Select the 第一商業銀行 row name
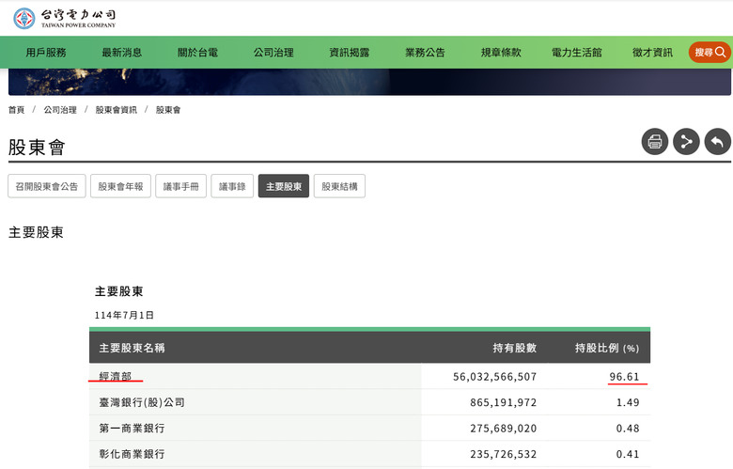733x469 pixels. pos(132,428)
